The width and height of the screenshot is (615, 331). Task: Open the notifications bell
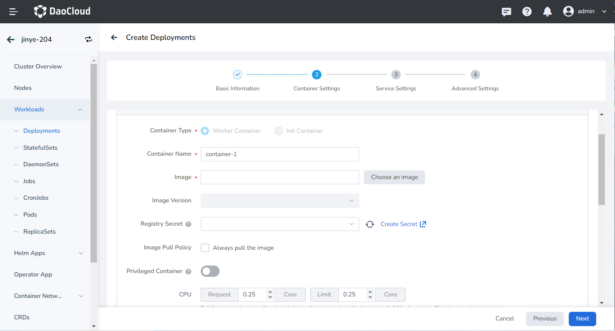(x=547, y=12)
